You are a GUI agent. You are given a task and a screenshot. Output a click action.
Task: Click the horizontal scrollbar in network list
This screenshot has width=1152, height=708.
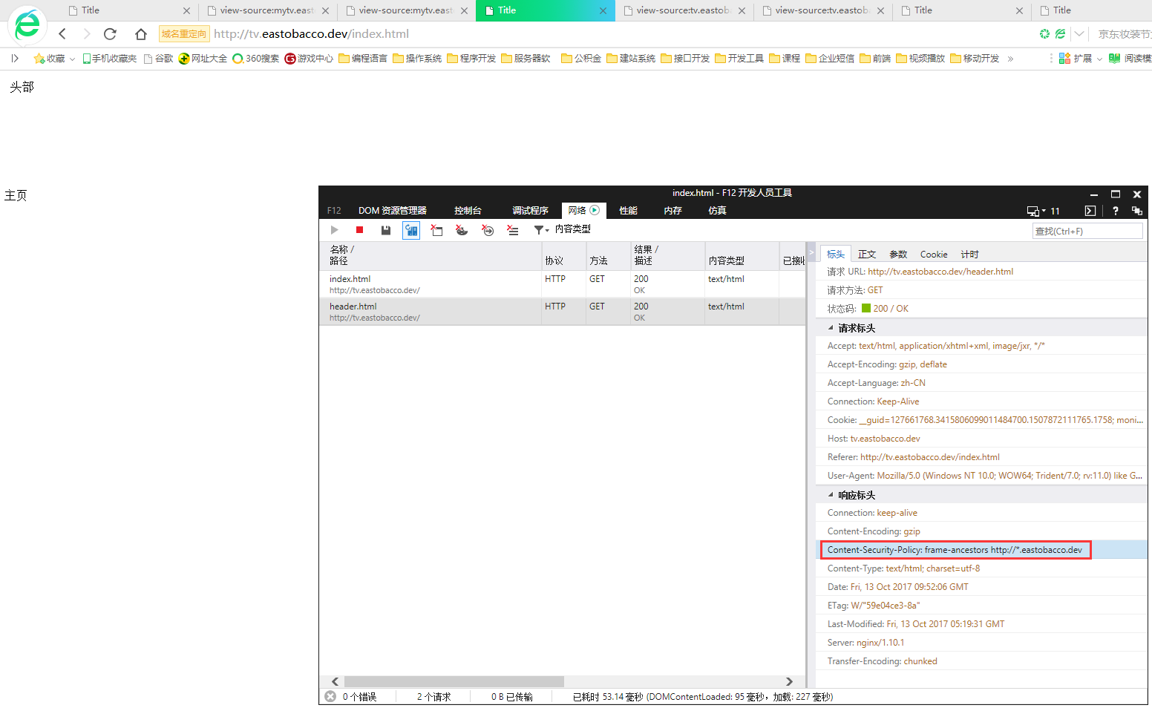coord(453,681)
